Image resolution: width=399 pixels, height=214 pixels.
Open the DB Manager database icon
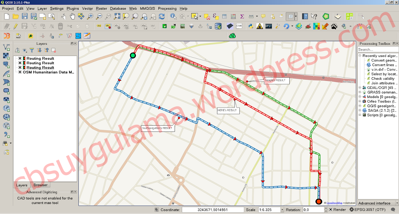click(x=218, y=26)
